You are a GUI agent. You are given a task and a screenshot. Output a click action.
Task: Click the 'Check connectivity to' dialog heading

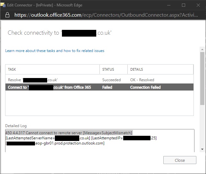point(59,33)
